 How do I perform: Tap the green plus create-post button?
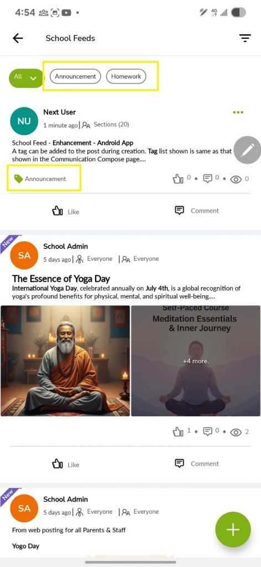[233, 529]
